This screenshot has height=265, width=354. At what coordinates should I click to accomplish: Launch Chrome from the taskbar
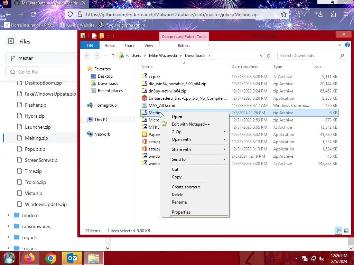(51, 258)
